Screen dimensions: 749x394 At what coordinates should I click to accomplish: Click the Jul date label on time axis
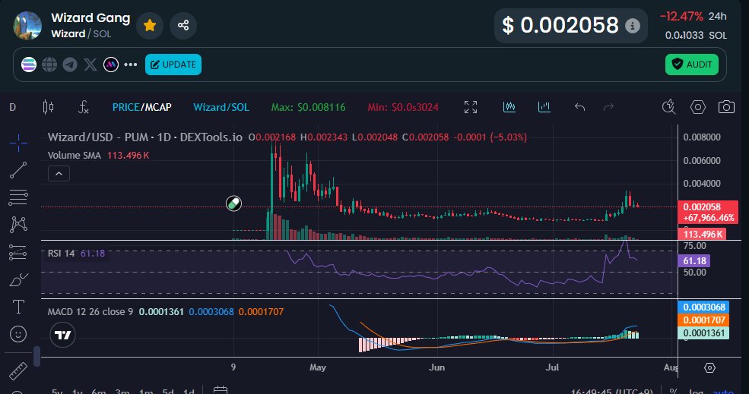coord(552,367)
